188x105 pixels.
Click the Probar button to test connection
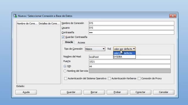[x=117, y=92]
